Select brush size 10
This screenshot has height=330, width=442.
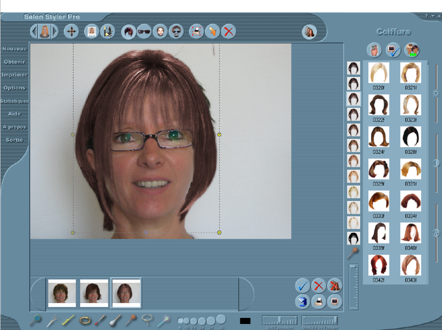pos(186,321)
